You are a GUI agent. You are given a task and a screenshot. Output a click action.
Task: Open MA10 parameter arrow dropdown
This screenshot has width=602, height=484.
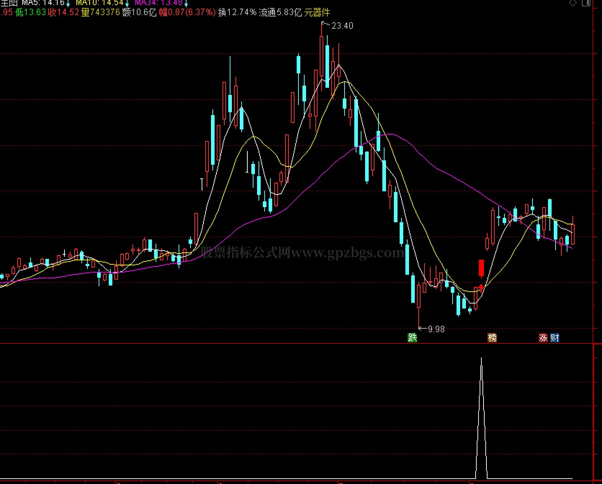pyautogui.click(x=127, y=4)
